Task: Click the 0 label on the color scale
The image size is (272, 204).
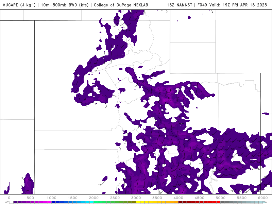Action: pos(9,198)
